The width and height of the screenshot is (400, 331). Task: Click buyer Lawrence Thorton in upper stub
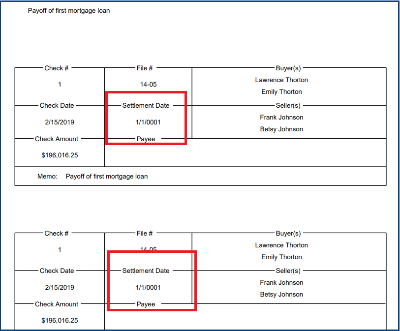(x=281, y=80)
